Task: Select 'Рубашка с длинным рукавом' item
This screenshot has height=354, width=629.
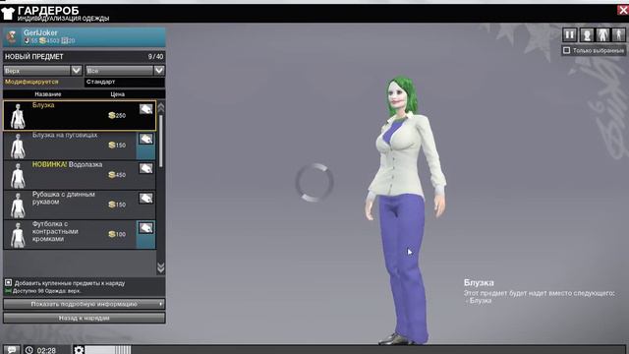Action: 80,205
